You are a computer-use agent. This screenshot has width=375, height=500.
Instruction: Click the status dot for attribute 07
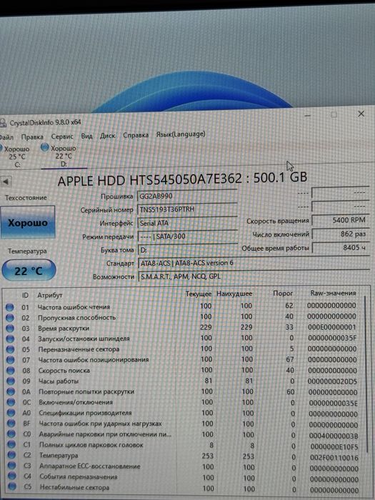pos(11,360)
